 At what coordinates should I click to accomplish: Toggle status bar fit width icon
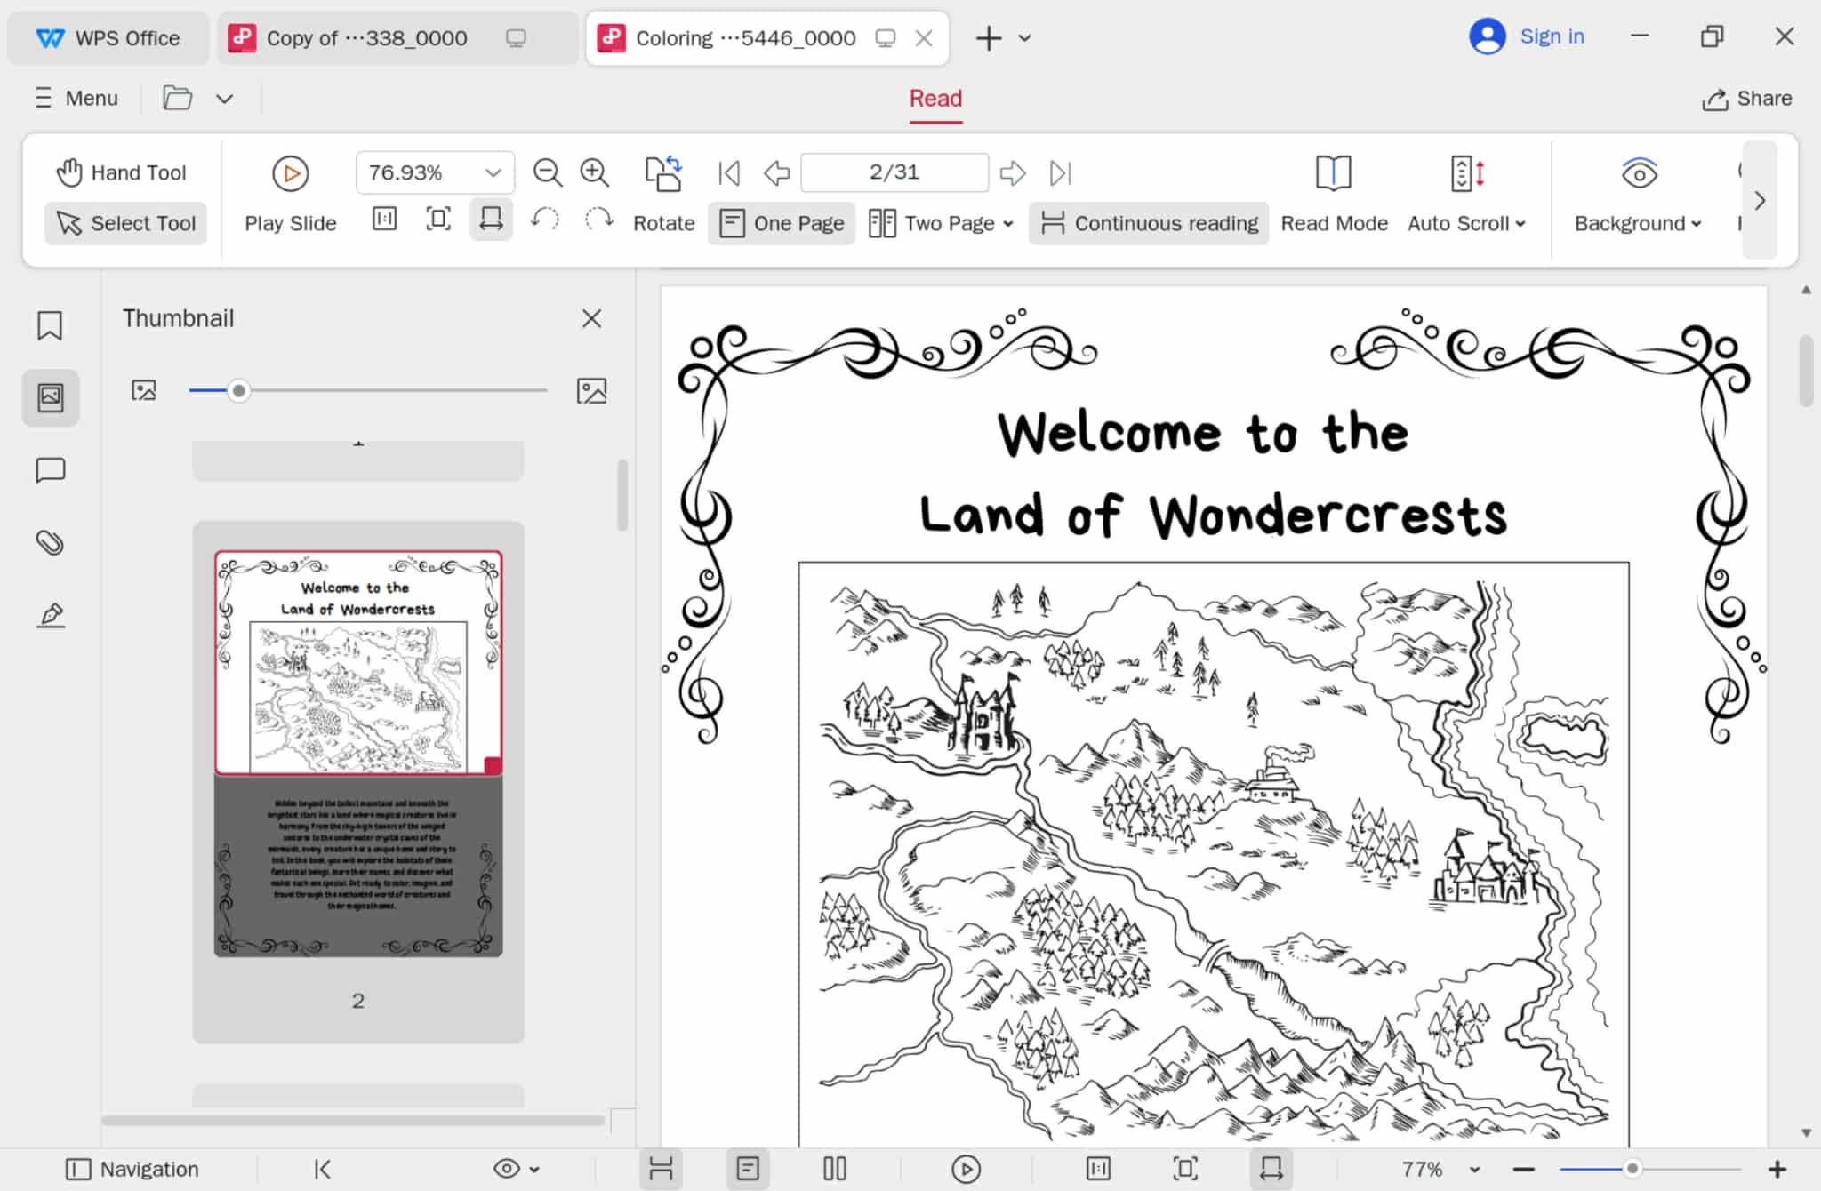pyautogui.click(x=1271, y=1169)
